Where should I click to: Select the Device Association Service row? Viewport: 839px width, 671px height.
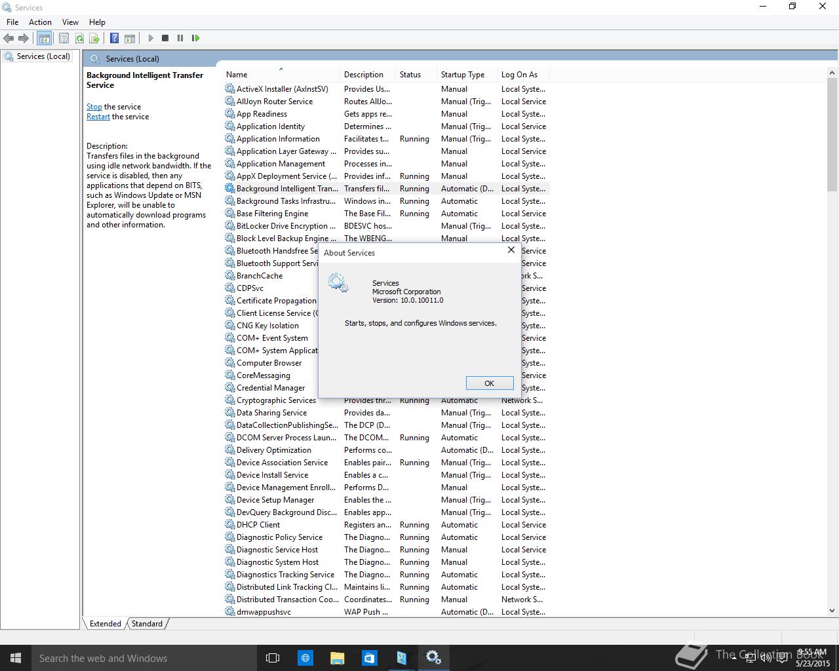pos(386,463)
